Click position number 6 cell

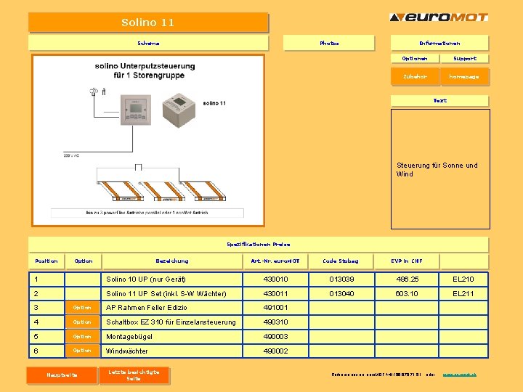coord(46,351)
